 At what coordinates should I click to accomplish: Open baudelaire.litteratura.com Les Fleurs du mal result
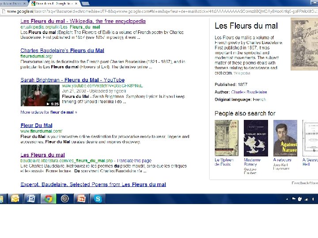point(42,155)
